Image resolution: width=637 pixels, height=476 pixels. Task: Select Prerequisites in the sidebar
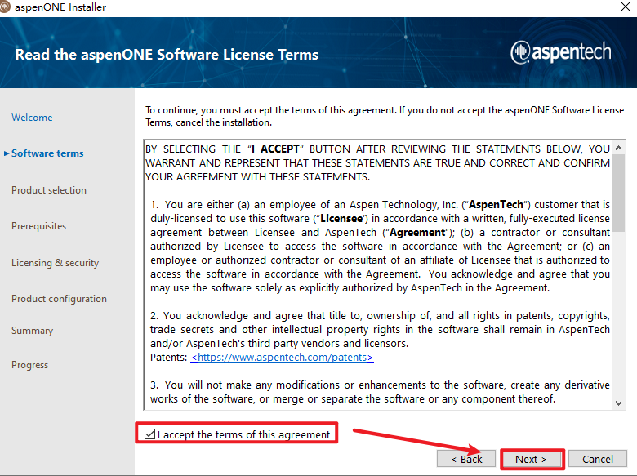(38, 226)
